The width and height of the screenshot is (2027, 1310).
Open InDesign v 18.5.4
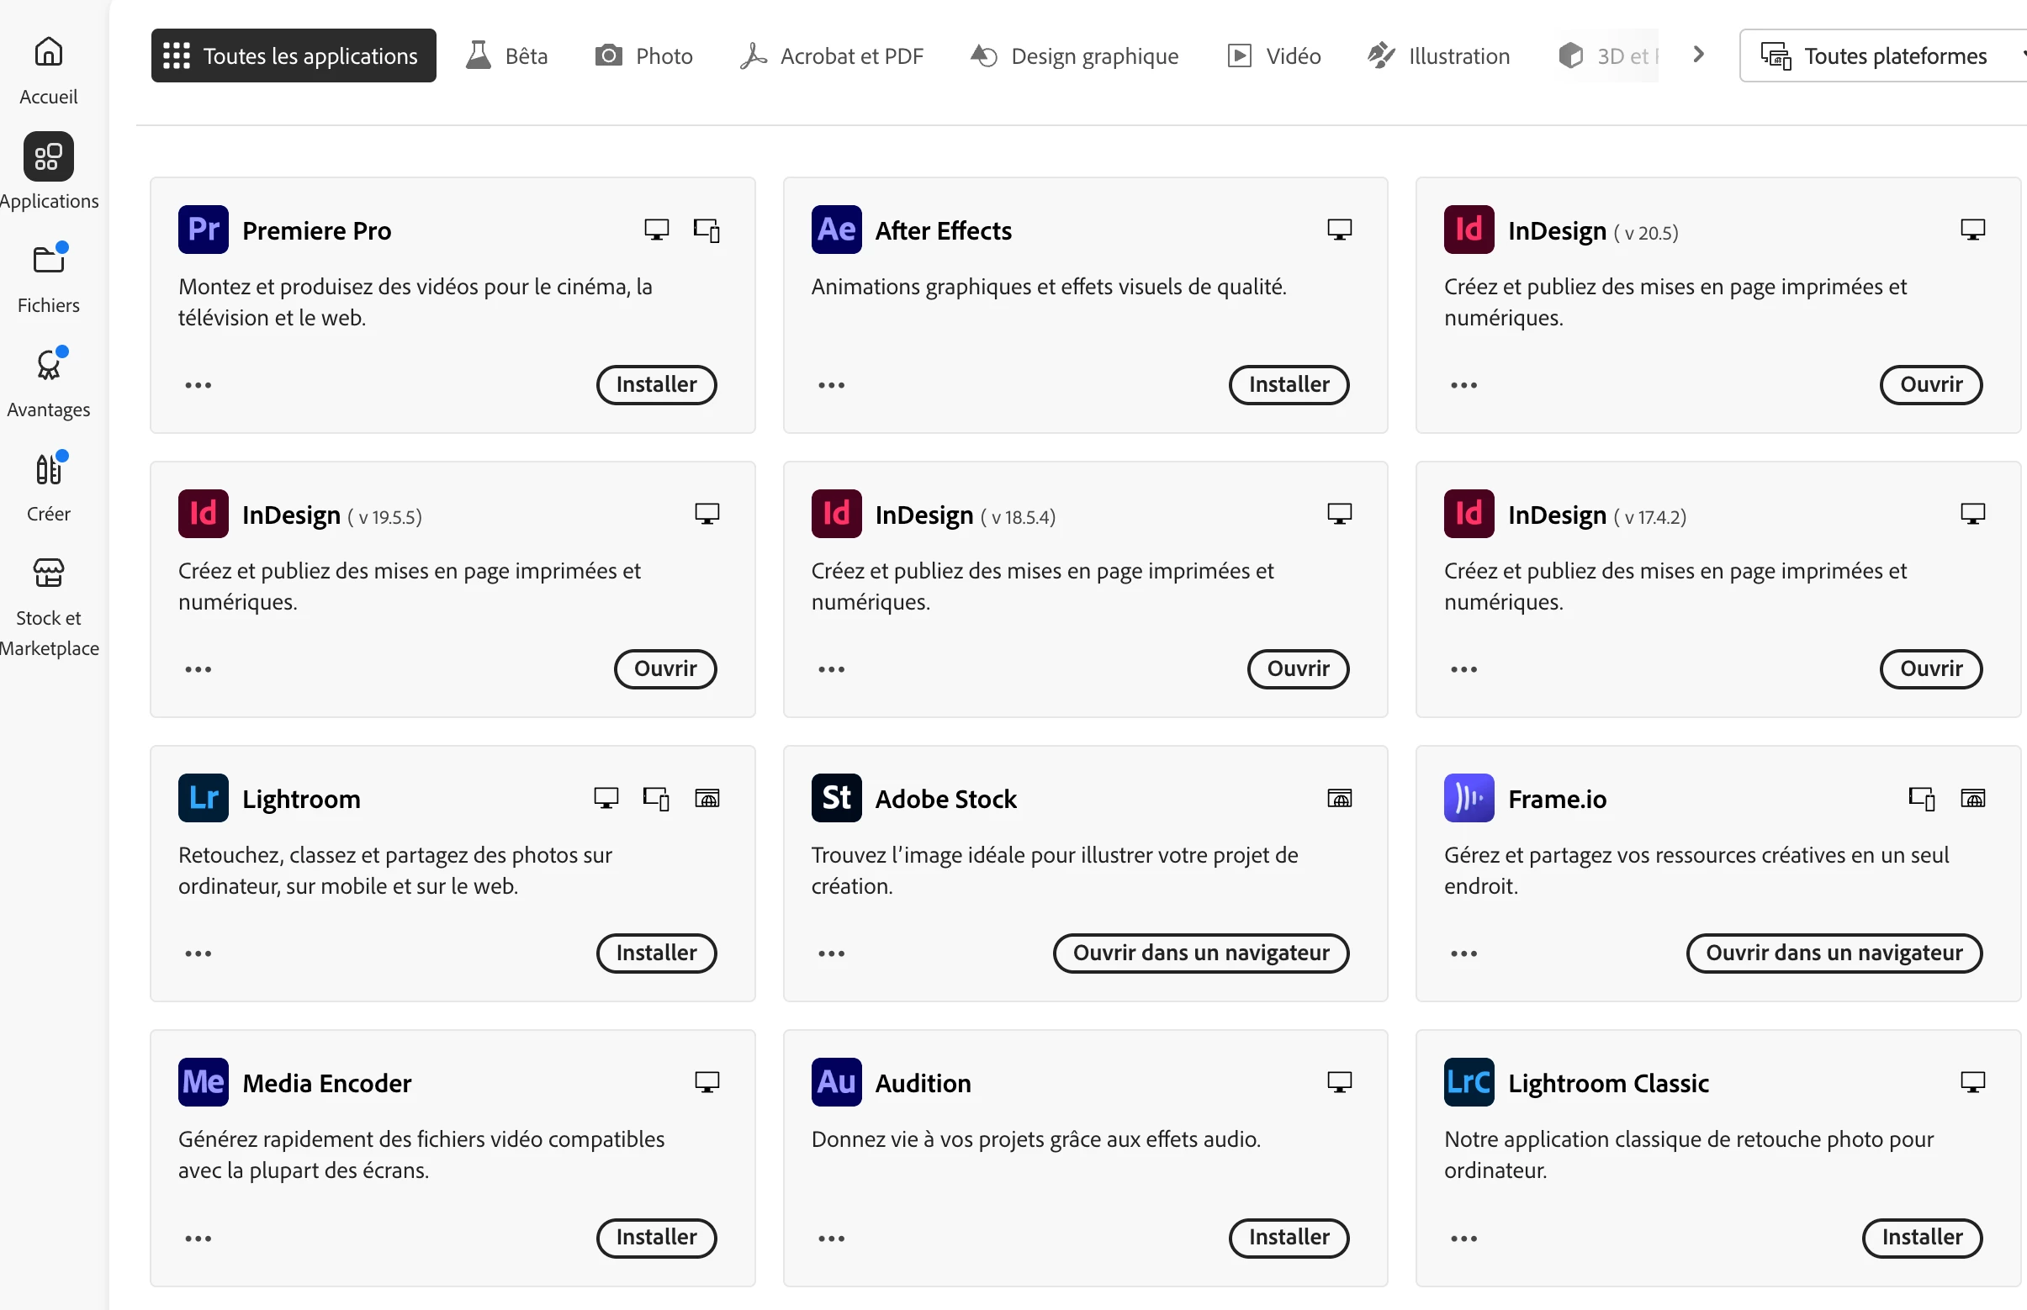(x=1297, y=668)
